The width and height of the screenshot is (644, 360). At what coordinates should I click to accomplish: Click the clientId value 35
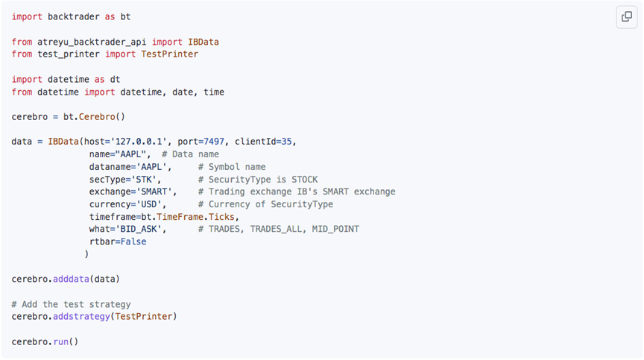click(286, 142)
